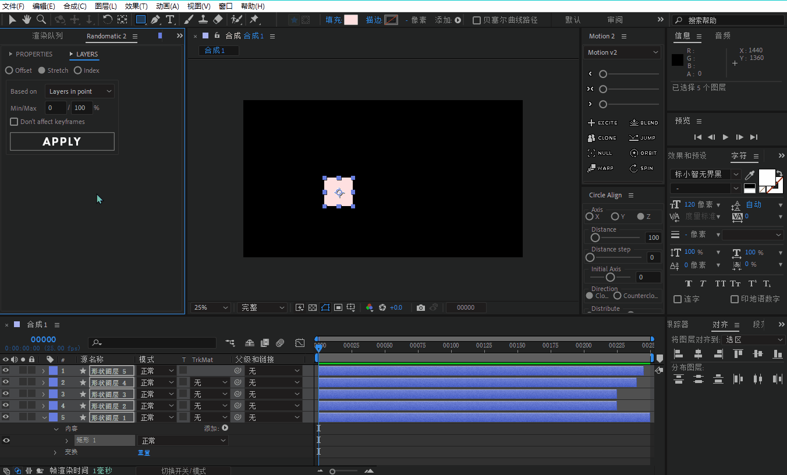Open the Motion v2 dropdown
Screen dimensions: 787x475
click(622, 52)
